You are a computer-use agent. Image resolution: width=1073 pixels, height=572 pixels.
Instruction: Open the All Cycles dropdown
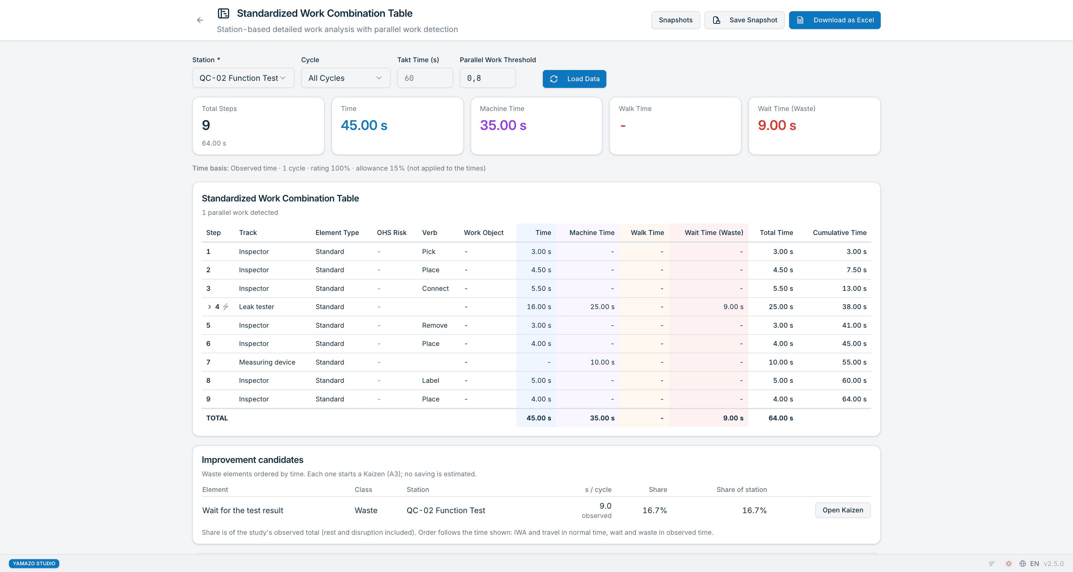(346, 78)
